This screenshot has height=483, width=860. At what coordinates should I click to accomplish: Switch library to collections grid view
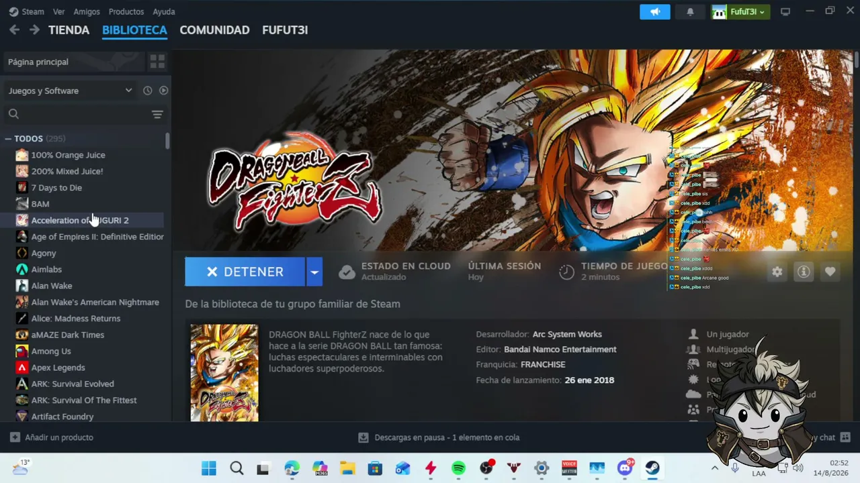[157, 62]
